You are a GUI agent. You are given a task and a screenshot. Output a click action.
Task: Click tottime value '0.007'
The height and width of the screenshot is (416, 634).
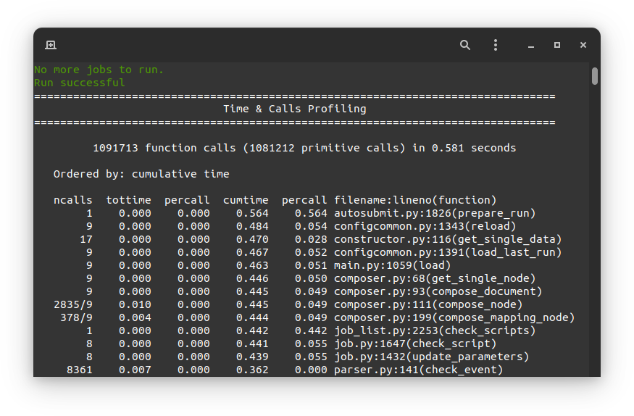point(135,370)
